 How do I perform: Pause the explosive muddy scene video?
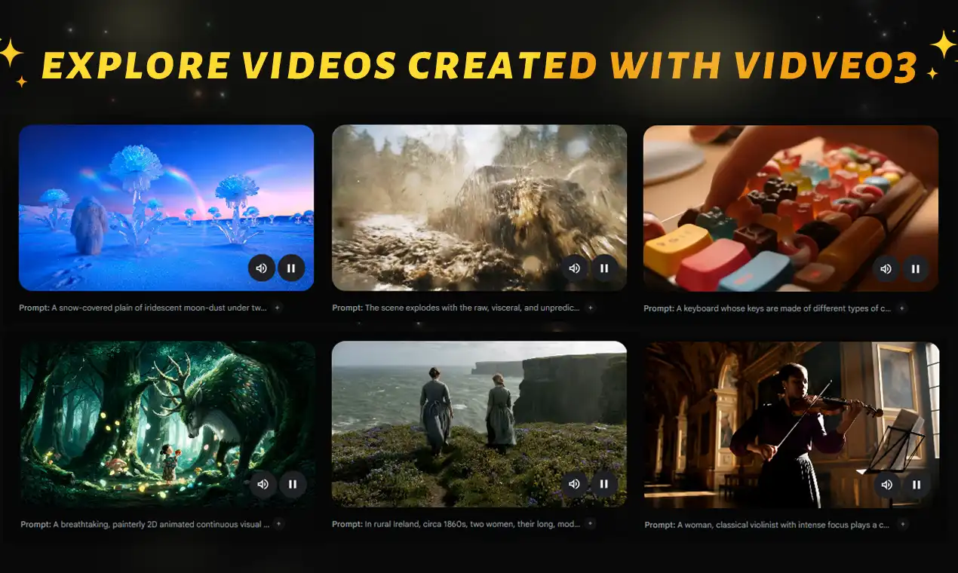point(603,268)
